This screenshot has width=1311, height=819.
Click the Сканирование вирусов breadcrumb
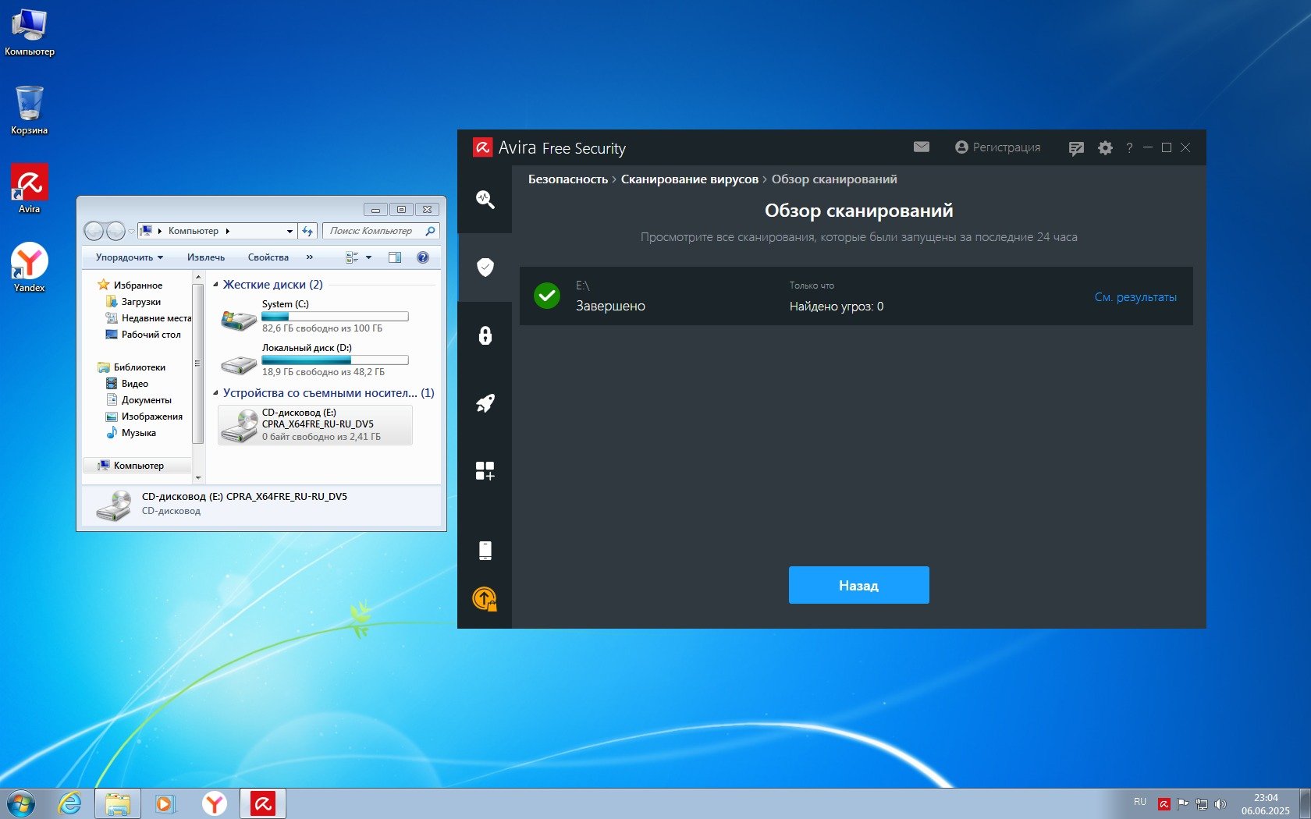click(x=689, y=179)
